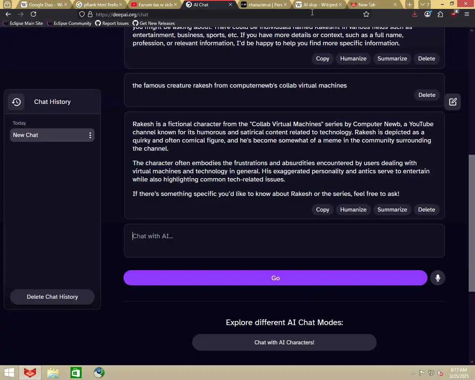This screenshot has width=475, height=380.
Task: Summarize the upper partially visible AI reply
Action: click(x=392, y=59)
